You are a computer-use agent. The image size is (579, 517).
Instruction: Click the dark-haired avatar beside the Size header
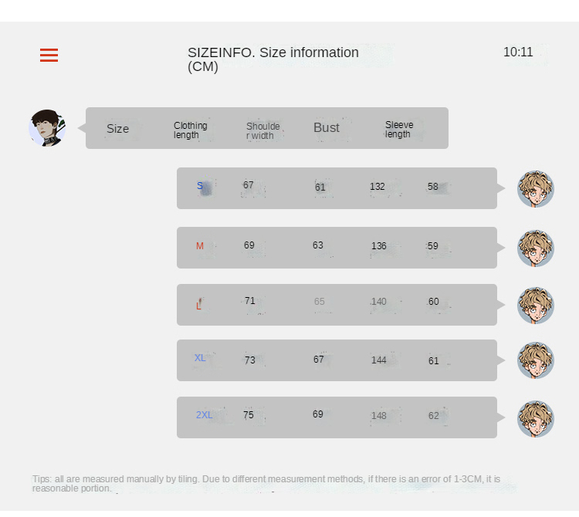[x=47, y=128]
